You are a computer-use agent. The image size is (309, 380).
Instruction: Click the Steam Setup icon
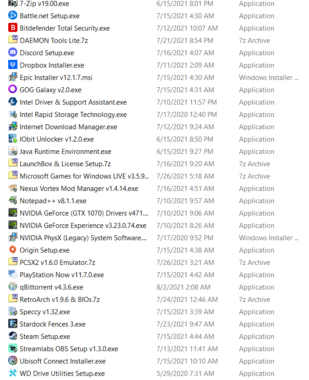point(13,336)
